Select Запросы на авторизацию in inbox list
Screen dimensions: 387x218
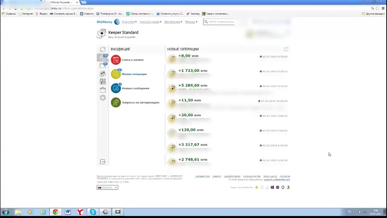141,102
